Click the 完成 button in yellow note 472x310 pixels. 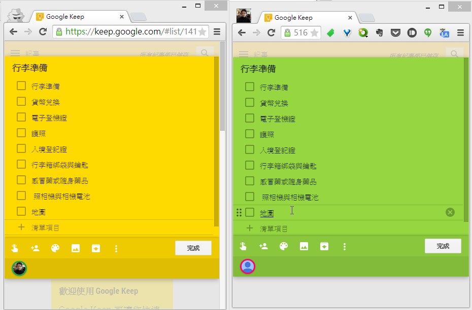[193, 248]
